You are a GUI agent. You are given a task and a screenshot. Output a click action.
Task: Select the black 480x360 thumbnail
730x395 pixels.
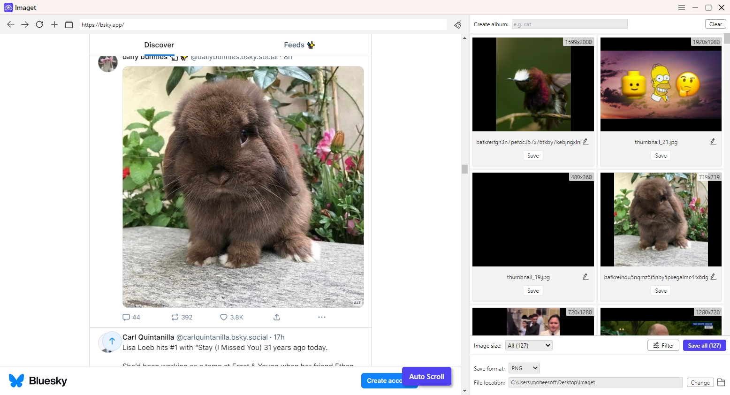pyautogui.click(x=533, y=220)
